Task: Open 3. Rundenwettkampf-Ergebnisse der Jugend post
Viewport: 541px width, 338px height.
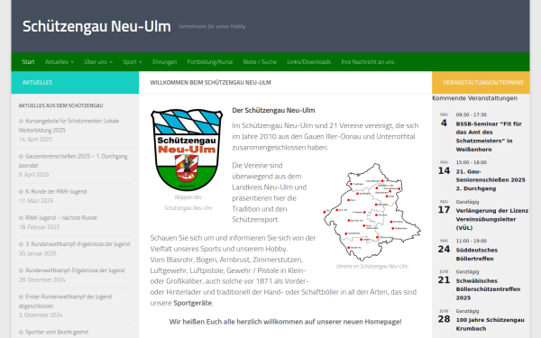Action: (x=78, y=244)
